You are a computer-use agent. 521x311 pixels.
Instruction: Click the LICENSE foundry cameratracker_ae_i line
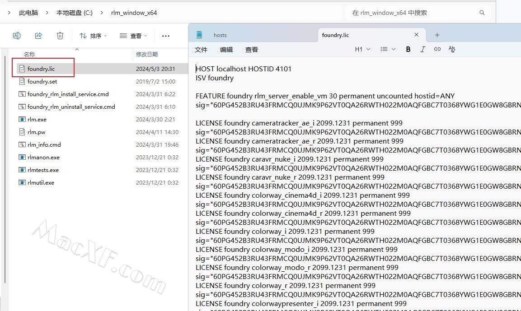(x=299, y=123)
